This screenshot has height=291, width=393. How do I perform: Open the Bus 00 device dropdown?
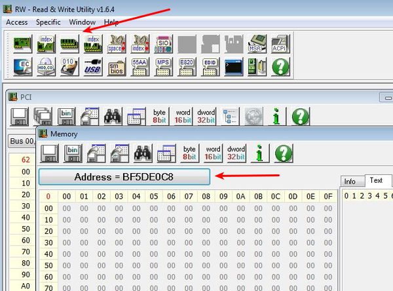(22, 141)
